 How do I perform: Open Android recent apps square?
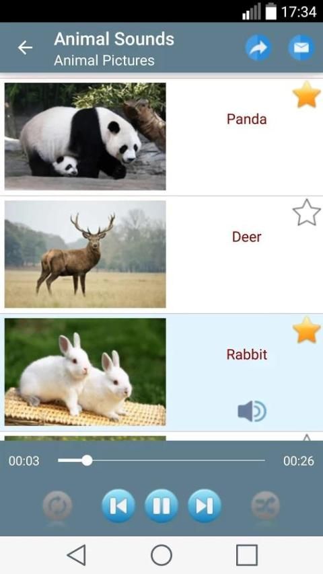(247, 555)
